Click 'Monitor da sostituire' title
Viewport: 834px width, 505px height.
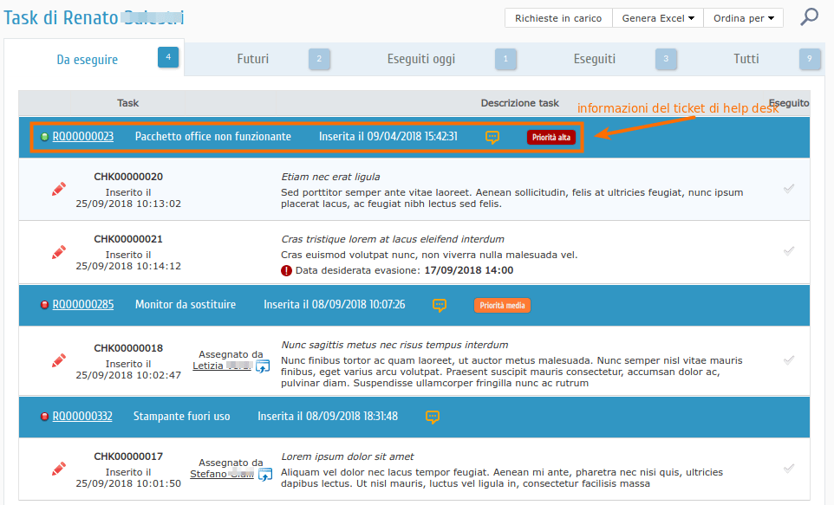[x=186, y=305]
